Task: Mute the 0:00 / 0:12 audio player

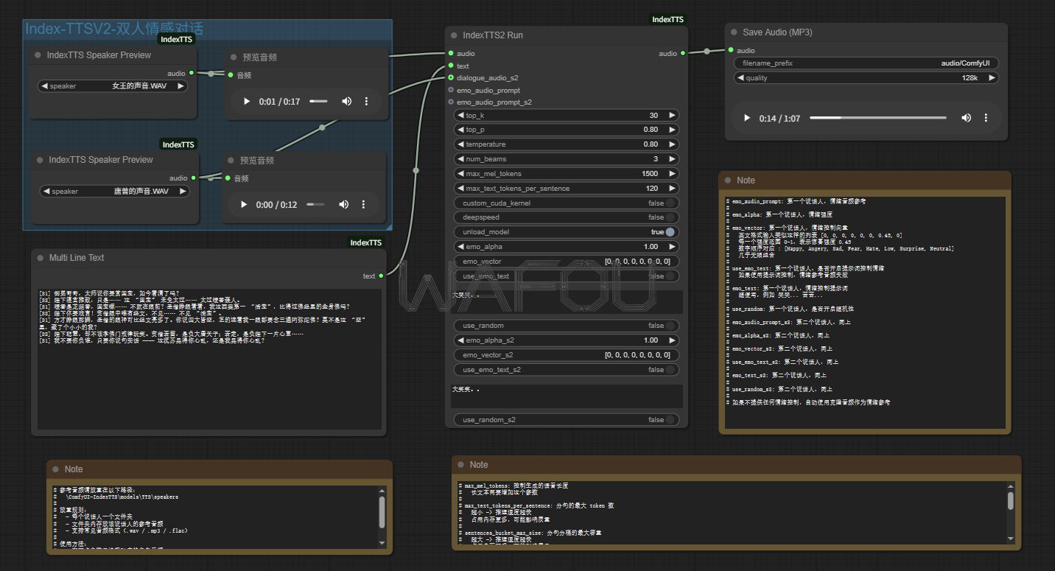Action: (x=343, y=205)
